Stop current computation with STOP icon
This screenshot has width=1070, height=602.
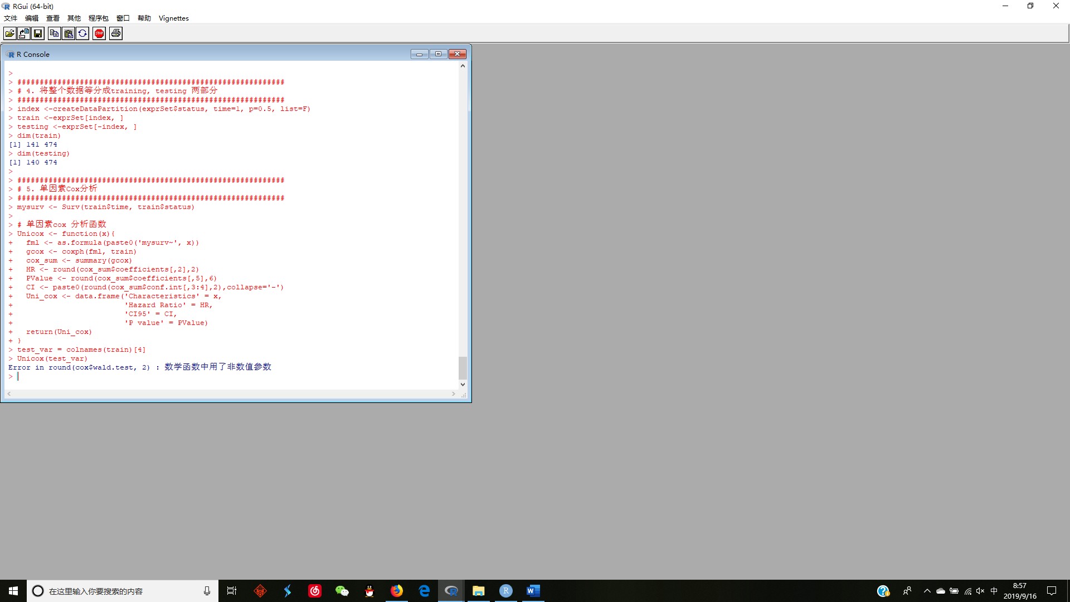[99, 33]
